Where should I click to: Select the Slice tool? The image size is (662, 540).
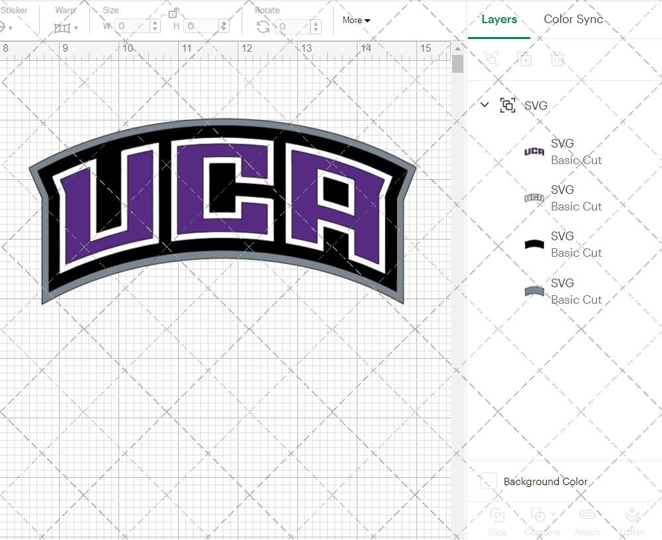[497, 514]
